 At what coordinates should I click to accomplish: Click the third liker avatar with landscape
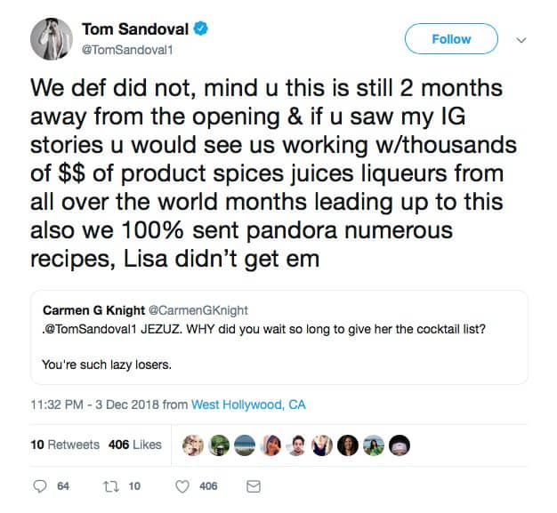tap(245, 445)
